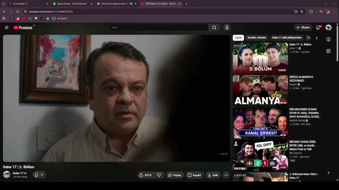Open Chrome three-dot menu
The height and width of the screenshot is (190, 339).
click(335, 12)
